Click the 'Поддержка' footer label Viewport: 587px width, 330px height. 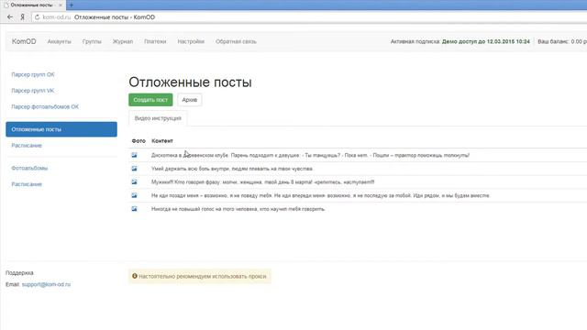click(19, 273)
